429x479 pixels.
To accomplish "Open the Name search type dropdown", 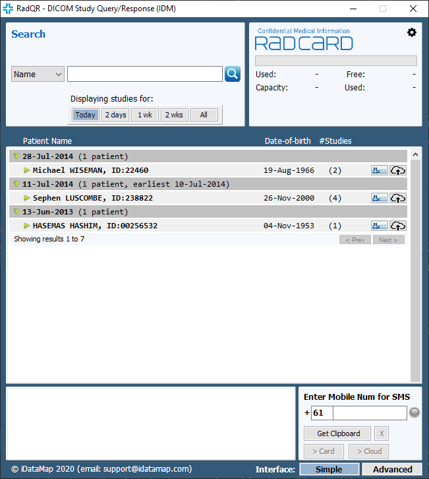I will click(38, 74).
